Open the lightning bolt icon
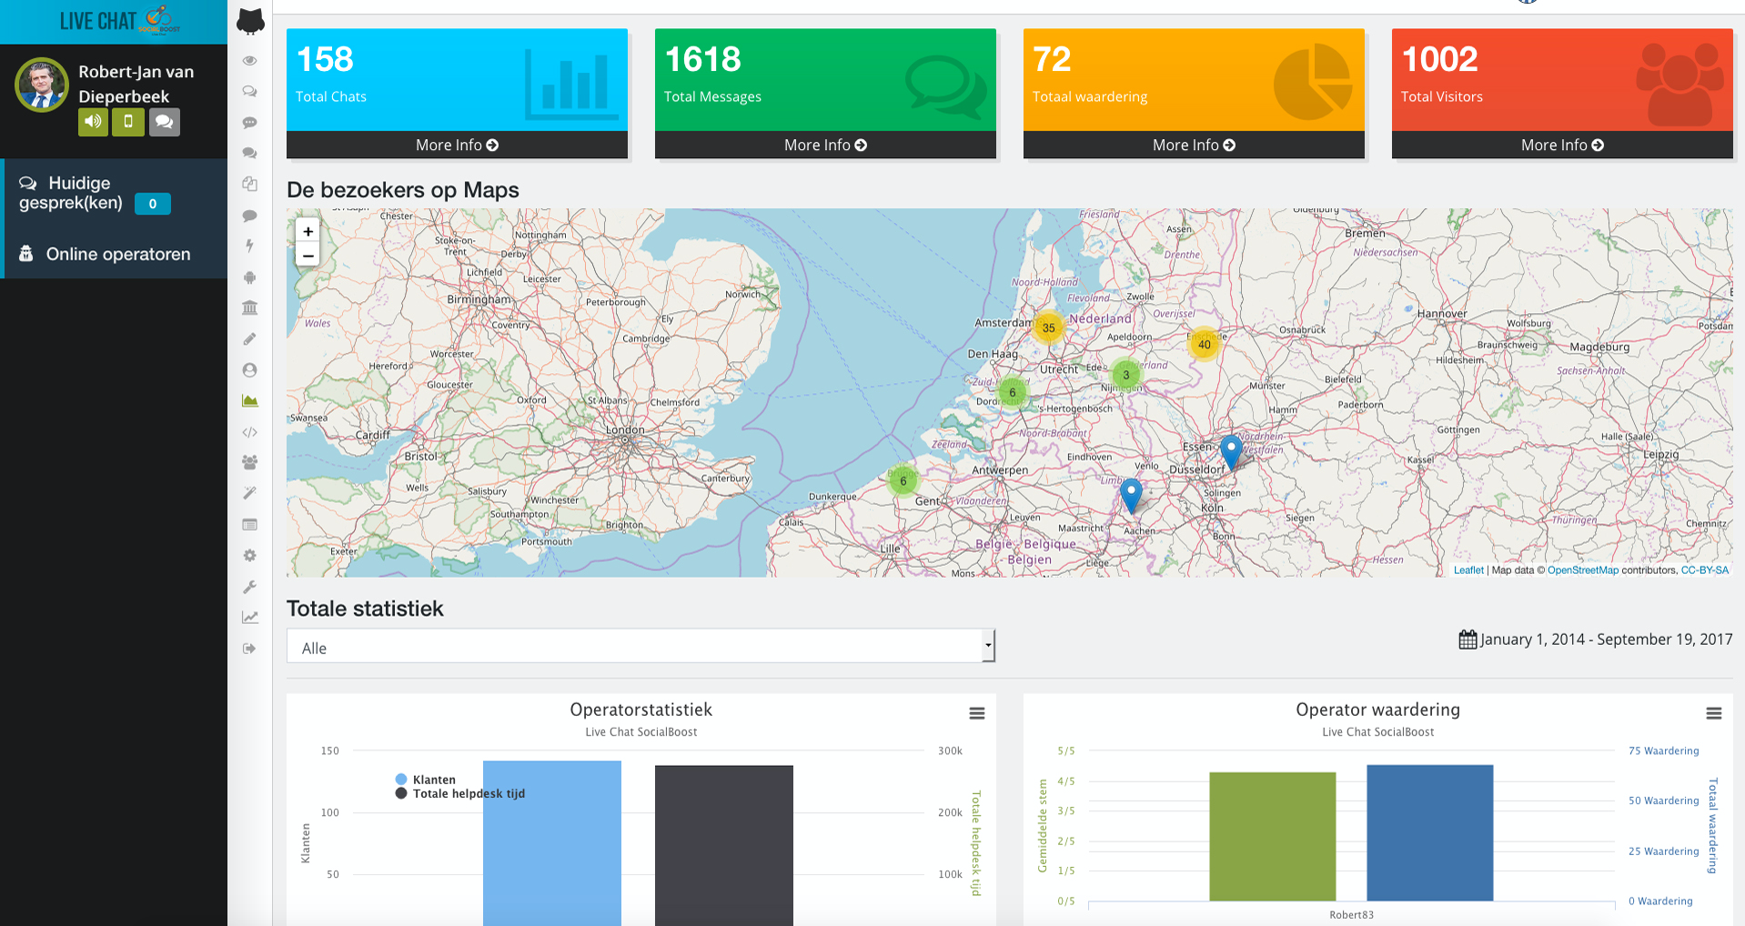This screenshot has width=1745, height=926. tap(249, 246)
